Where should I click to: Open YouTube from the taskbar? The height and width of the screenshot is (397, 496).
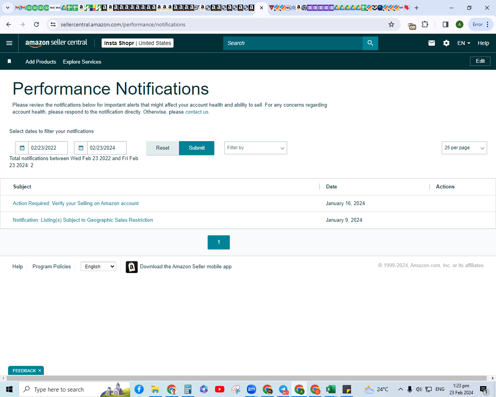pos(219,389)
